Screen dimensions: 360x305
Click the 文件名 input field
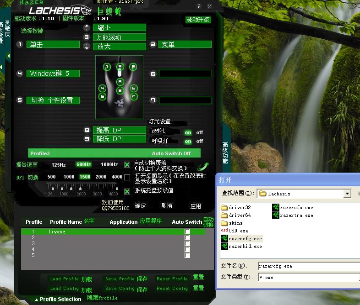(309, 266)
